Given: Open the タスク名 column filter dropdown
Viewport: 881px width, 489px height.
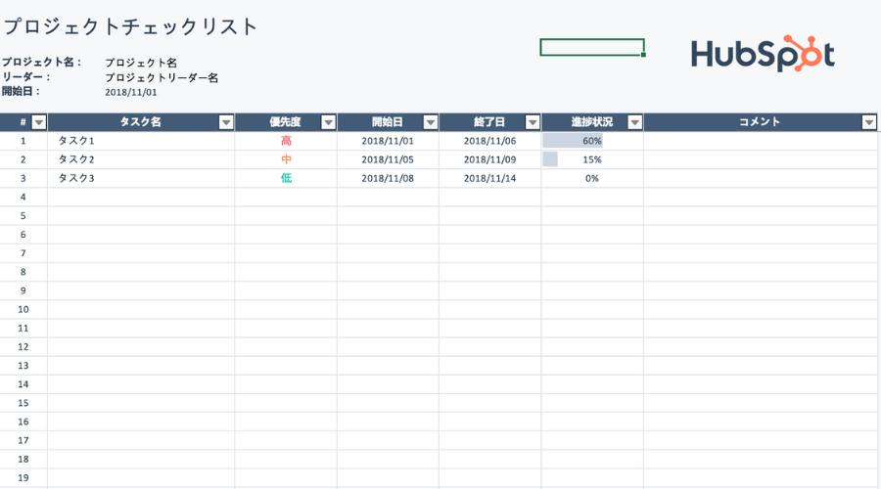Looking at the screenshot, I should (226, 122).
